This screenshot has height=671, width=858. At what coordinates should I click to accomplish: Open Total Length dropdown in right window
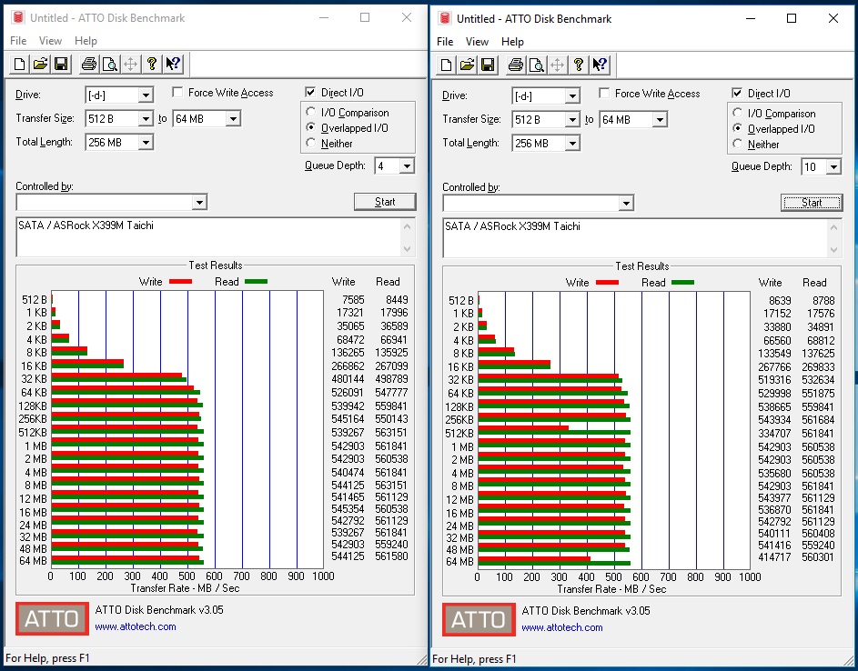coord(572,144)
